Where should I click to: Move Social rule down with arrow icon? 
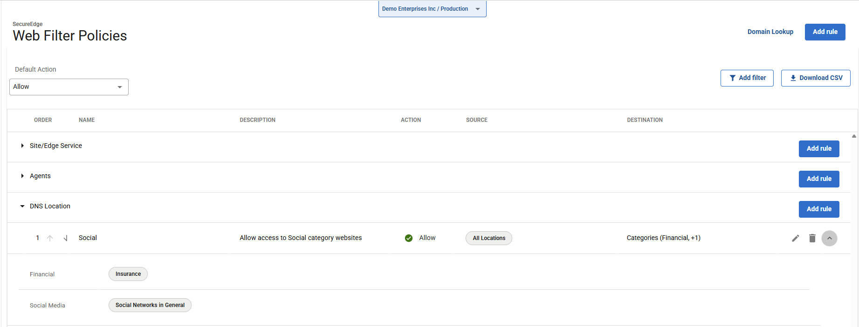click(66, 238)
